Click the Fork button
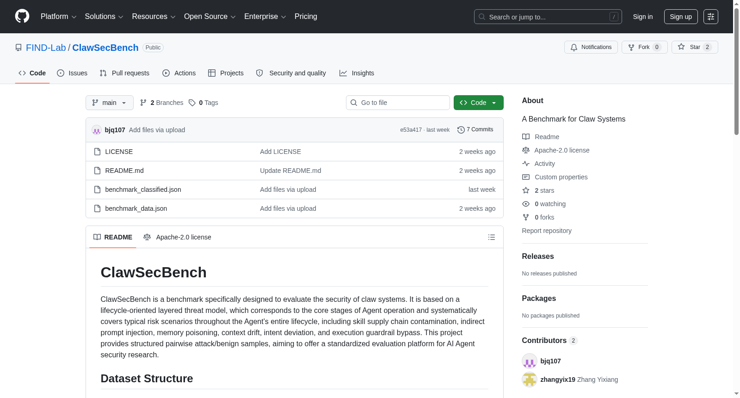Screen dimensions: 740x398 click(x=645, y=47)
